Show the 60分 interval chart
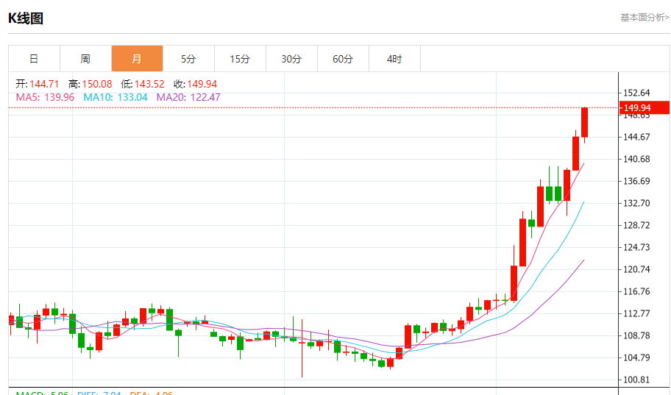This screenshot has width=671, height=395. click(x=343, y=59)
